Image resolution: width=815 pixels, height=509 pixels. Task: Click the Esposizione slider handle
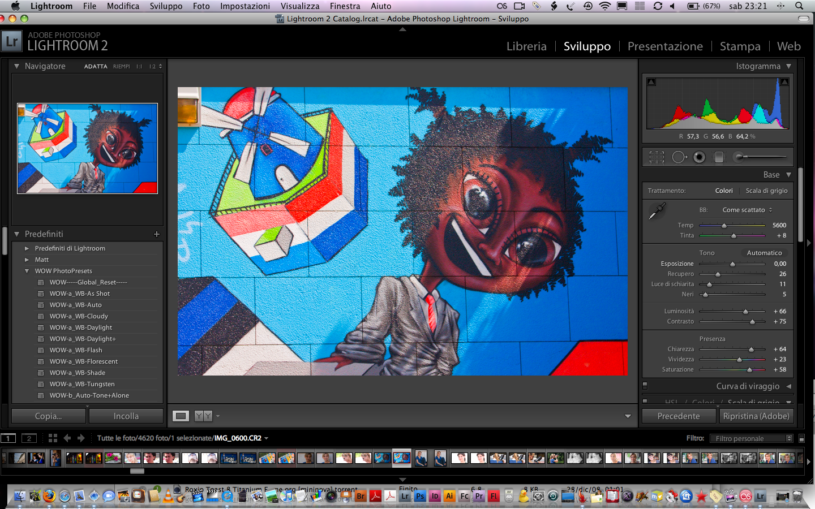[732, 264]
